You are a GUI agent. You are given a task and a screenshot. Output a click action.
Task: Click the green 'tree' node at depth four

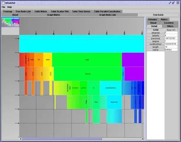[x=96, y=102]
